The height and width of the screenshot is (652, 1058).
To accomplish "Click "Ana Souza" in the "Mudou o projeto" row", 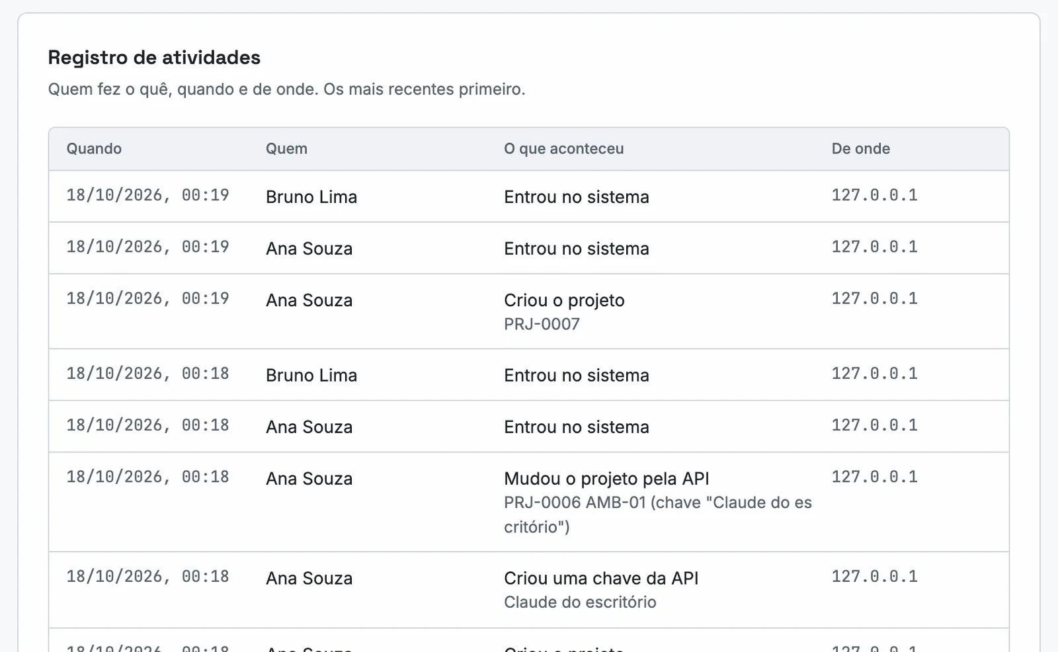I will [309, 479].
